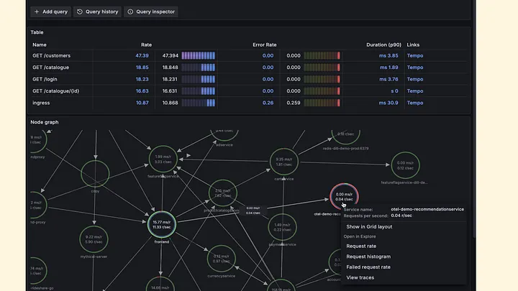
Task: Click the rate bar gauge for GET /catalogue
Action: pos(199,68)
